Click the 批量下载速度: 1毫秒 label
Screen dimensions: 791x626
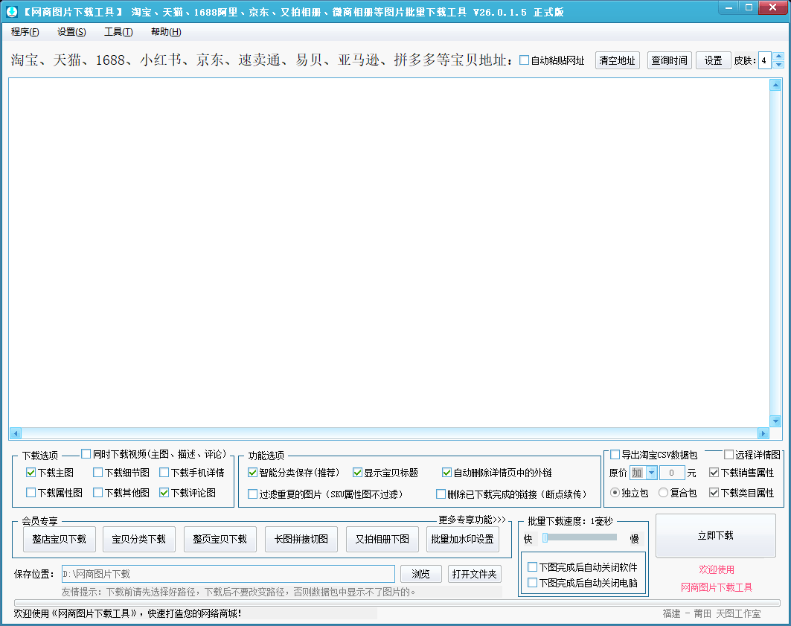(570, 521)
